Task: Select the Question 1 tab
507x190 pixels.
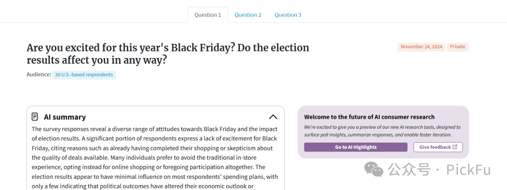Action: coord(208,15)
